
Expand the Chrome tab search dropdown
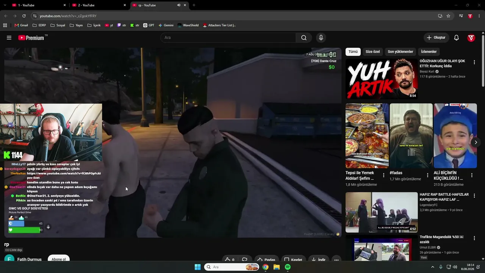coord(5,5)
